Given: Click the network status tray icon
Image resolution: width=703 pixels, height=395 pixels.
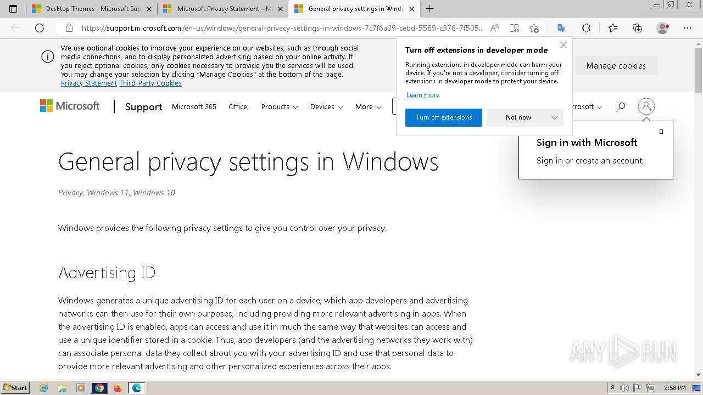Looking at the screenshot, I should (651, 388).
